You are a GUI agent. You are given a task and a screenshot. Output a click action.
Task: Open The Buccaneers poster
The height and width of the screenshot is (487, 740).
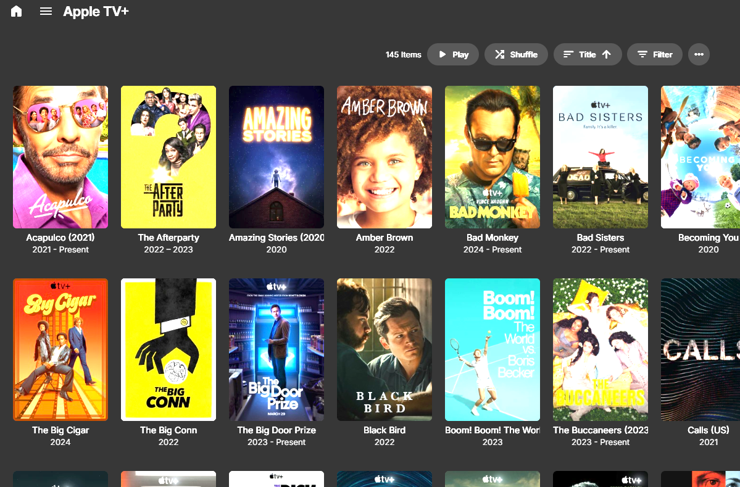click(601, 350)
